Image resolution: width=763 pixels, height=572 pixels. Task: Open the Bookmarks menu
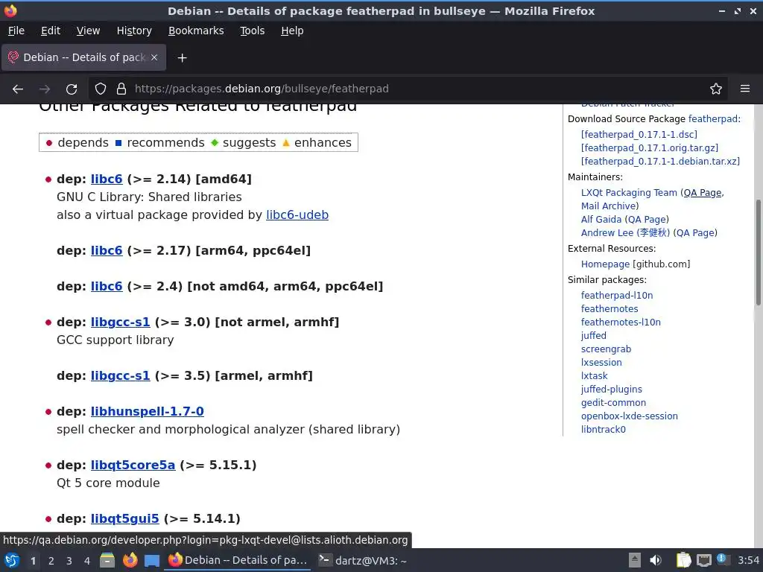pyautogui.click(x=196, y=31)
